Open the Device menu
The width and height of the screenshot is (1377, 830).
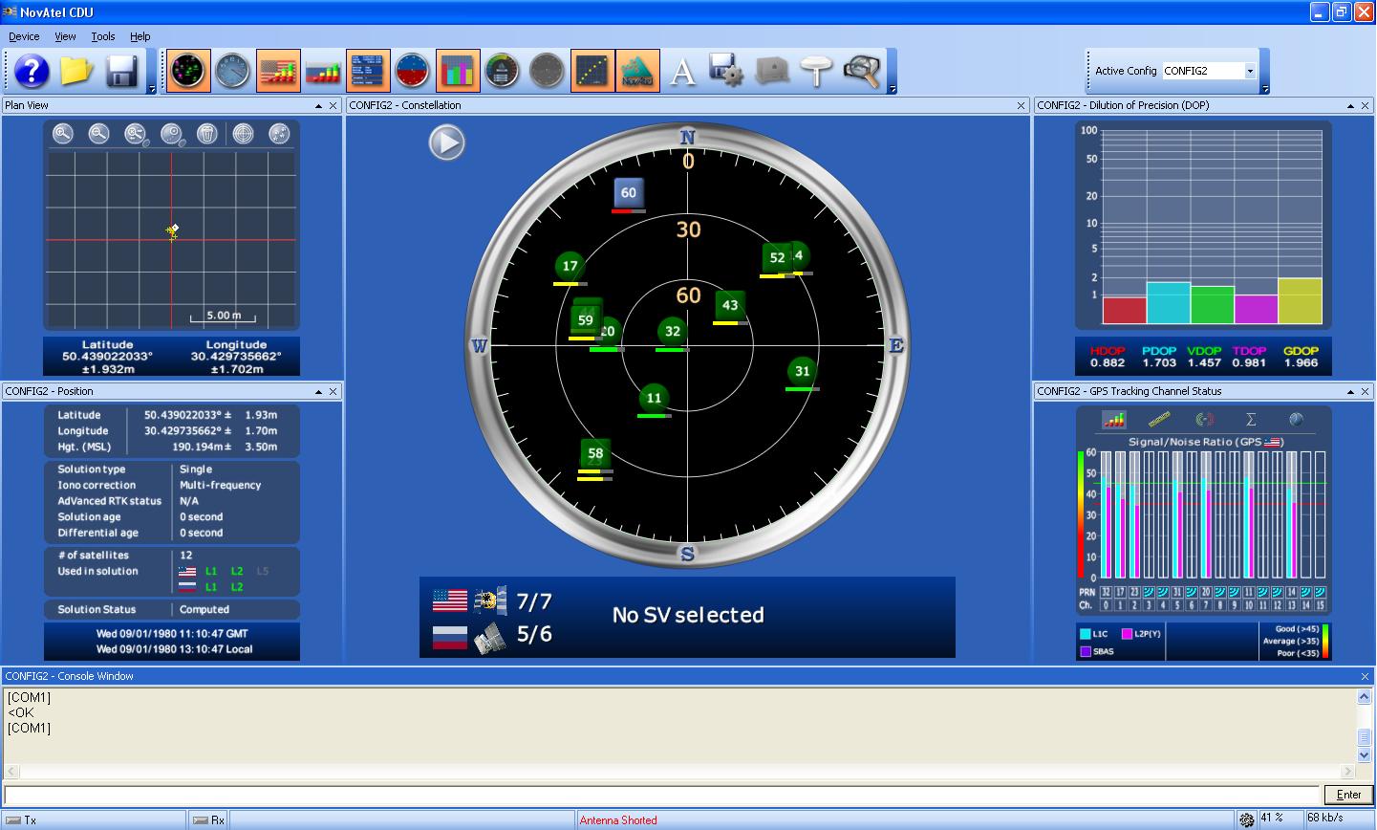24,36
